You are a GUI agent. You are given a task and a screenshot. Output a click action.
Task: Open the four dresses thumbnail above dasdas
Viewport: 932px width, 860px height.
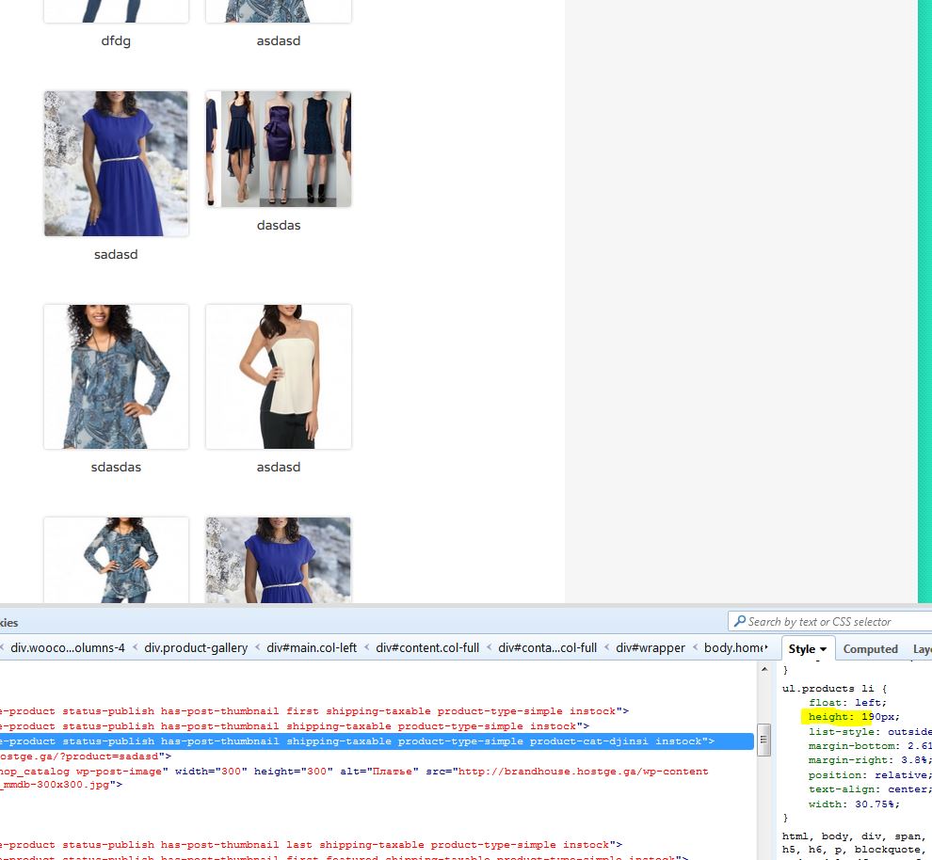pyautogui.click(x=279, y=149)
